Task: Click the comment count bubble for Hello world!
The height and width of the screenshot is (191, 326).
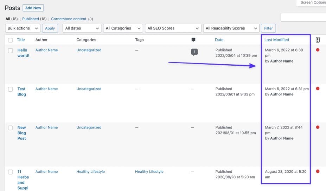Action: (194, 52)
